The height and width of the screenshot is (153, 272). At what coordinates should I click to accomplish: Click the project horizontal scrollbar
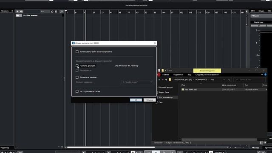click(111, 147)
